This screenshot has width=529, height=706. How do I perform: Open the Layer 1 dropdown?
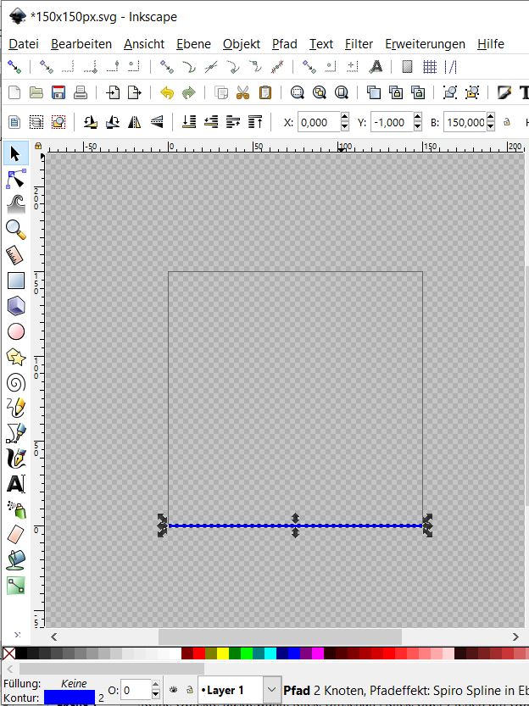[271, 690]
